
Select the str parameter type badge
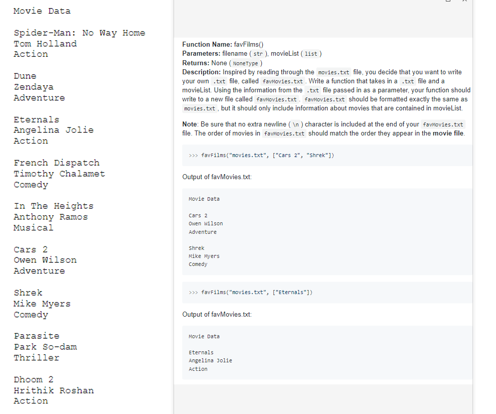pos(259,54)
